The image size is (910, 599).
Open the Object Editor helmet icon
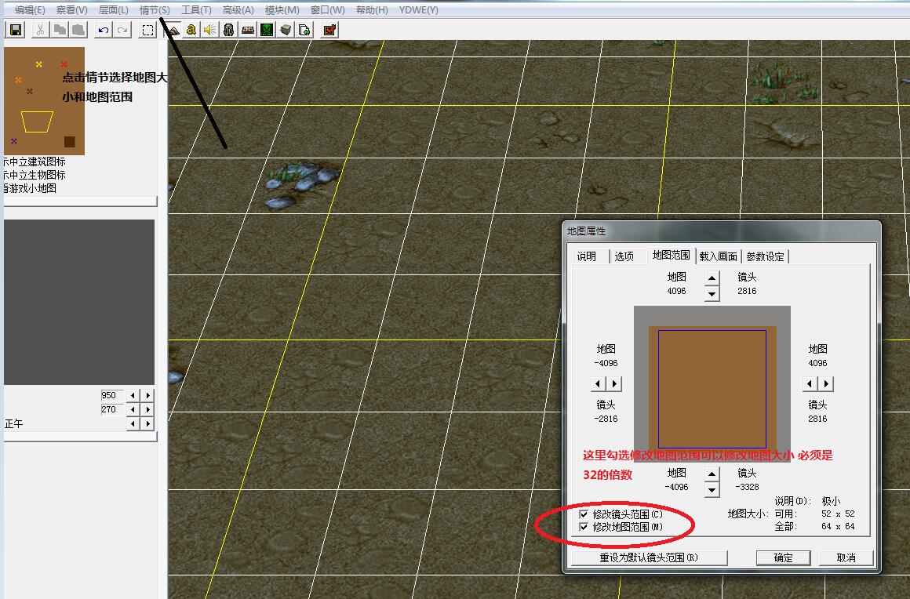tap(228, 30)
